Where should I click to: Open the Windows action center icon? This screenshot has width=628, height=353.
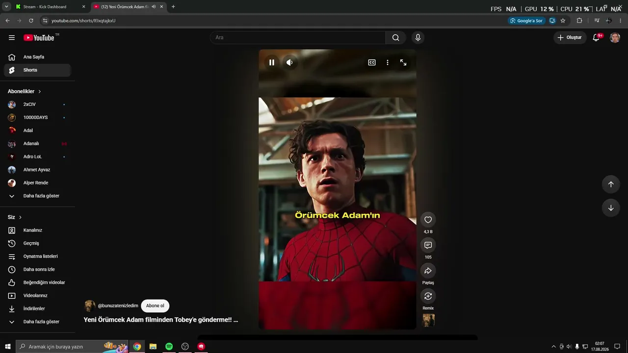617,347
